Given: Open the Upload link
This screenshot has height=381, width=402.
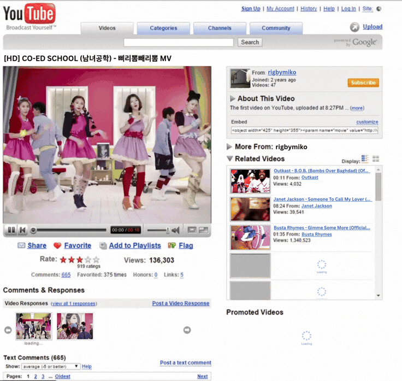Looking at the screenshot, I should click(x=373, y=27).
